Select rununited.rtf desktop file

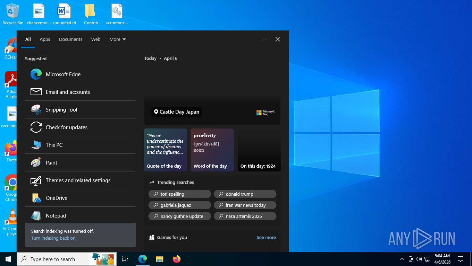[65, 14]
